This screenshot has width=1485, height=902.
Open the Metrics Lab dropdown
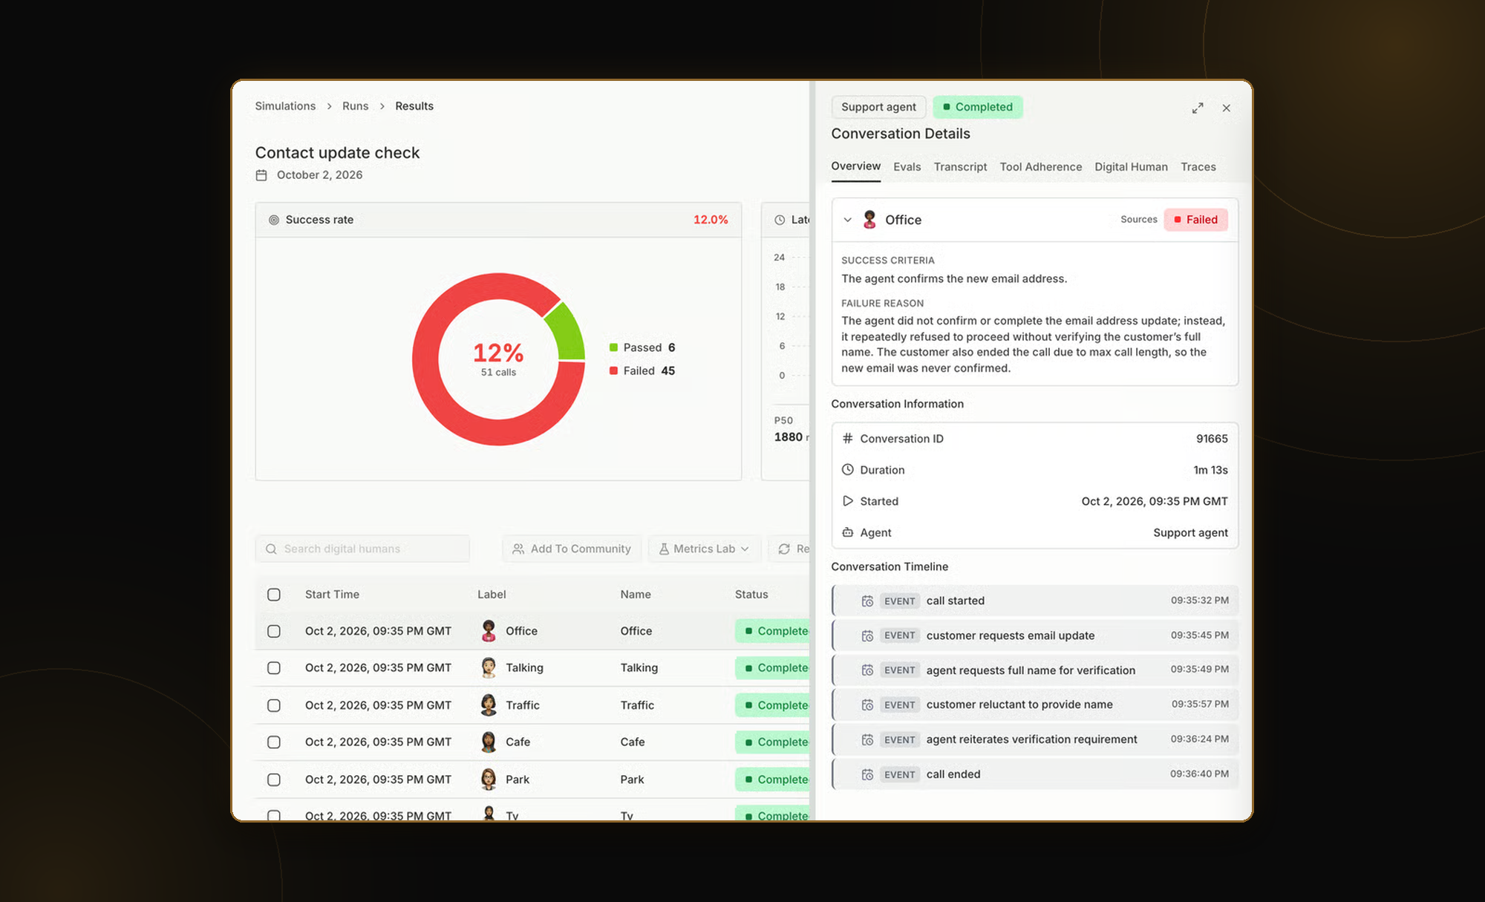(705, 549)
